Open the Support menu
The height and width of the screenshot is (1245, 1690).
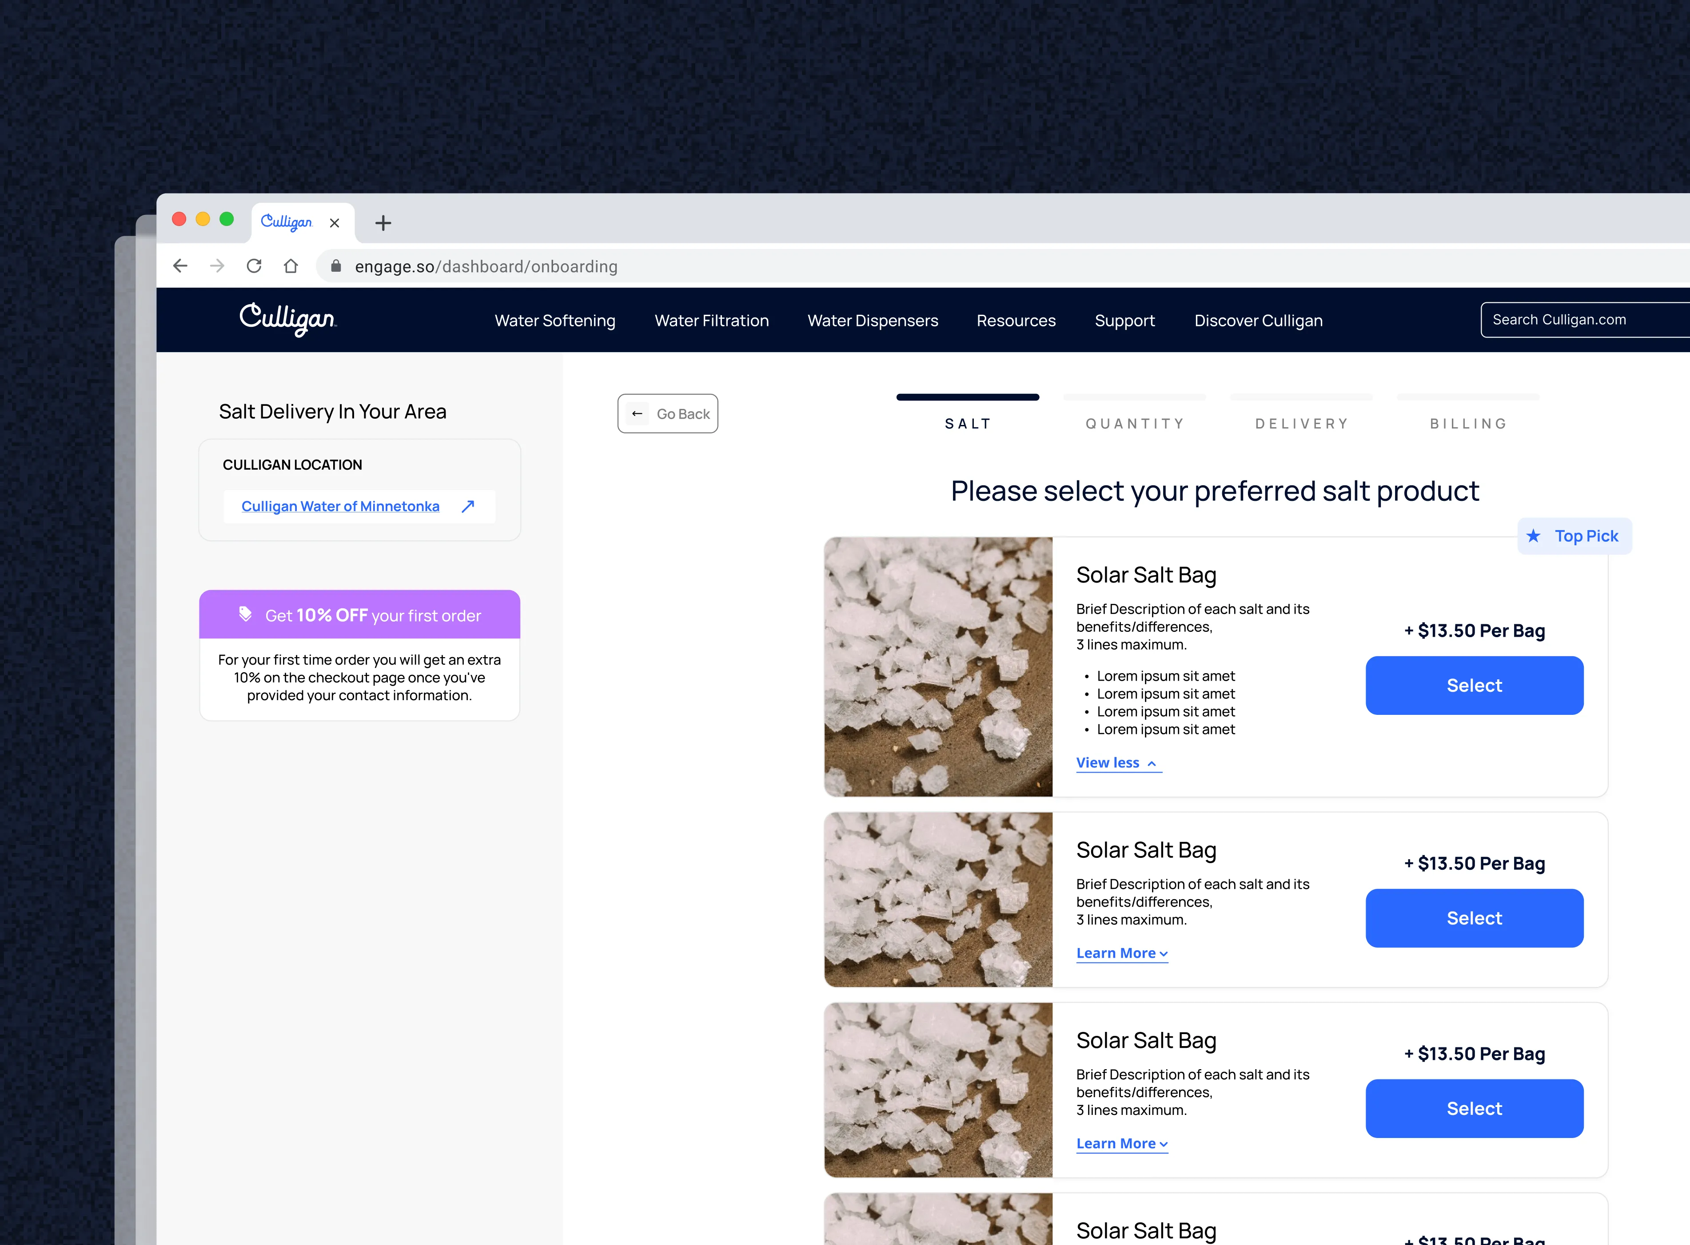coord(1125,320)
